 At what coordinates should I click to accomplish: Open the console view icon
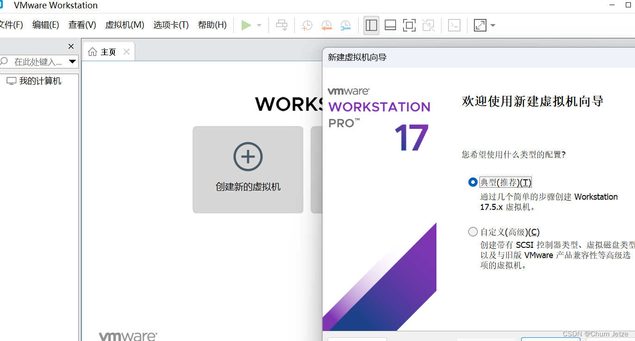(454, 25)
